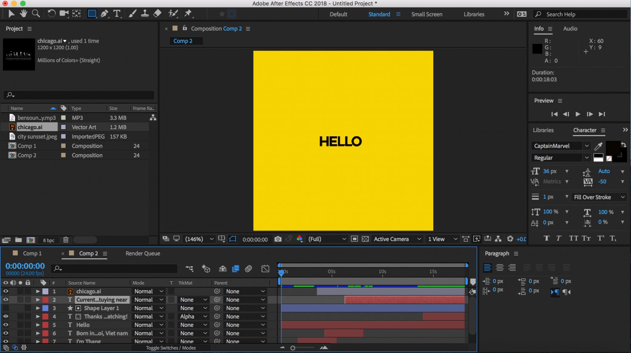The width and height of the screenshot is (631, 353).
Task: Open the (Full) resolution dropdown
Action: (x=327, y=239)
